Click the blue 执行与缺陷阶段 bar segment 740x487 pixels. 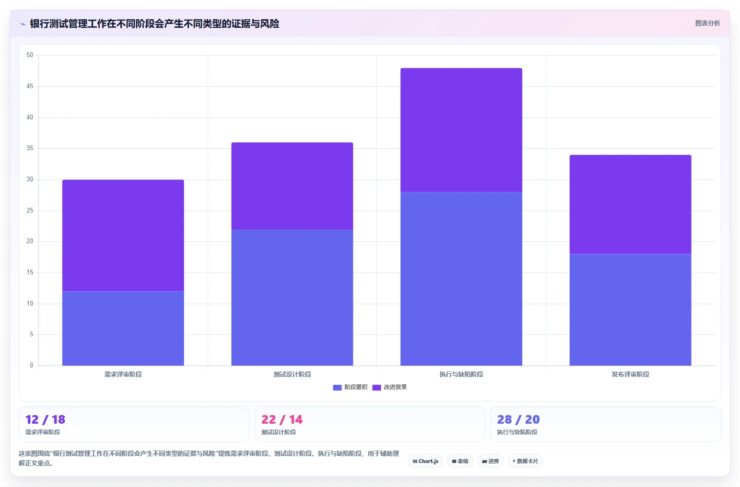[461, 279]
